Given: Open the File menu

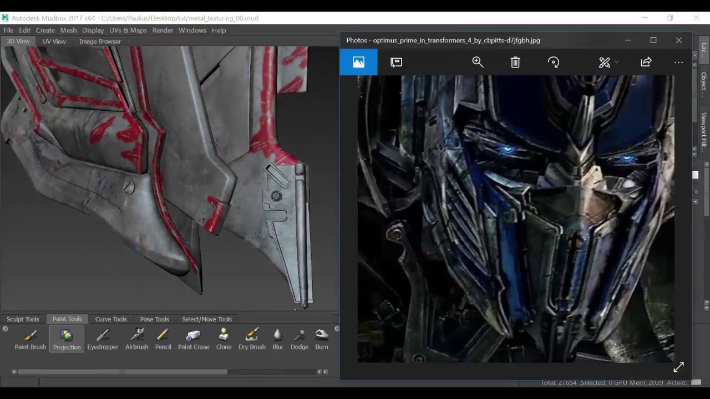Looking at the screenshot, I should click(x=8, y=30).
